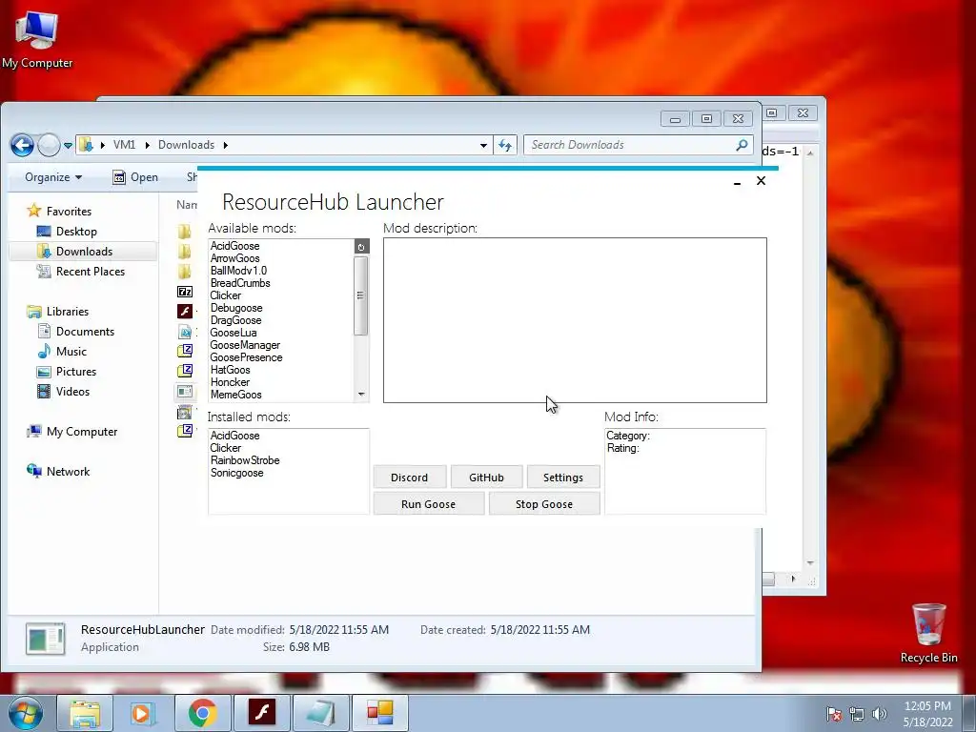Open the launcher Settings button

click(562, 478)
